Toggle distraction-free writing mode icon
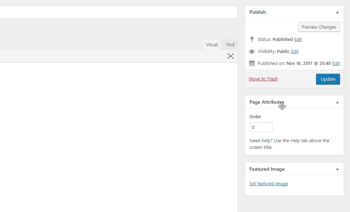Image resolution: width=350 pixels, height=212 pixels. (x=231, y=56)
